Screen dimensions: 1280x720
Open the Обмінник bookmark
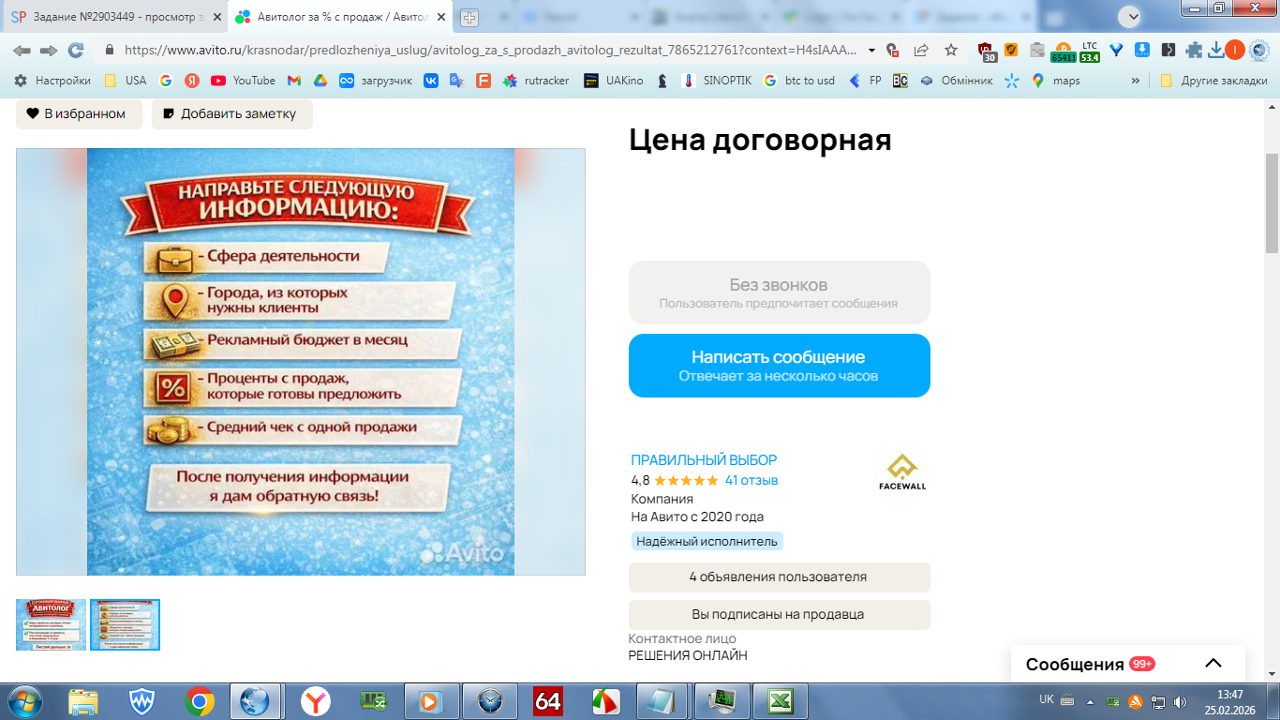(x=956, y=81)
